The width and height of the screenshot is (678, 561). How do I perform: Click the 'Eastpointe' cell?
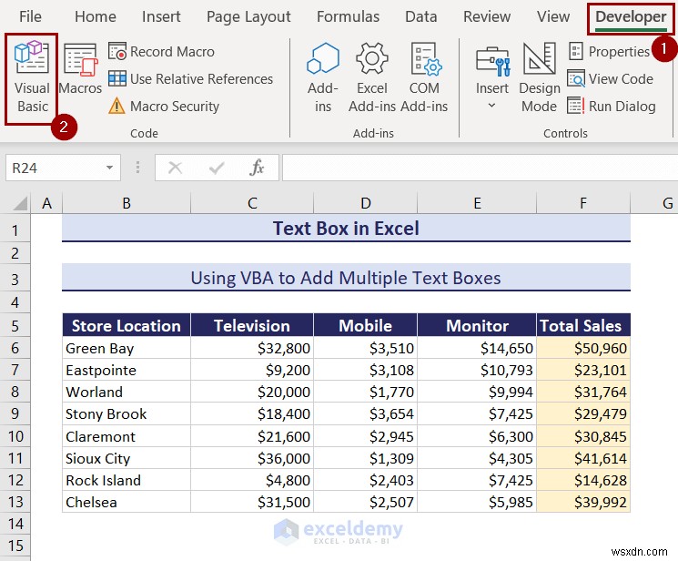click(x=126, y=370)
